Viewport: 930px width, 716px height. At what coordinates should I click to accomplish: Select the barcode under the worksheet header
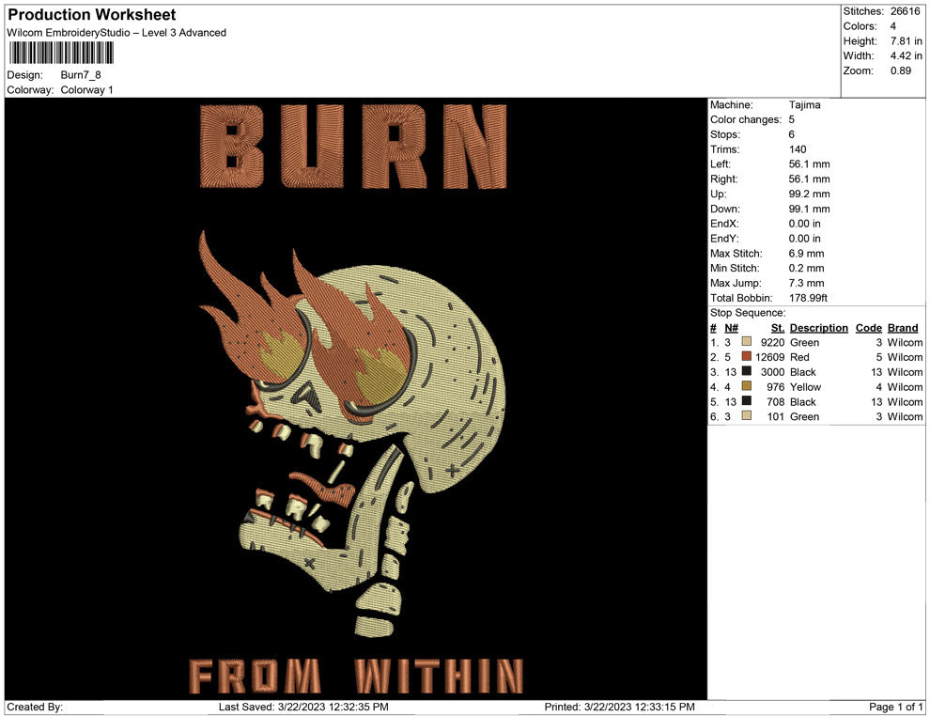coord(61,53)
